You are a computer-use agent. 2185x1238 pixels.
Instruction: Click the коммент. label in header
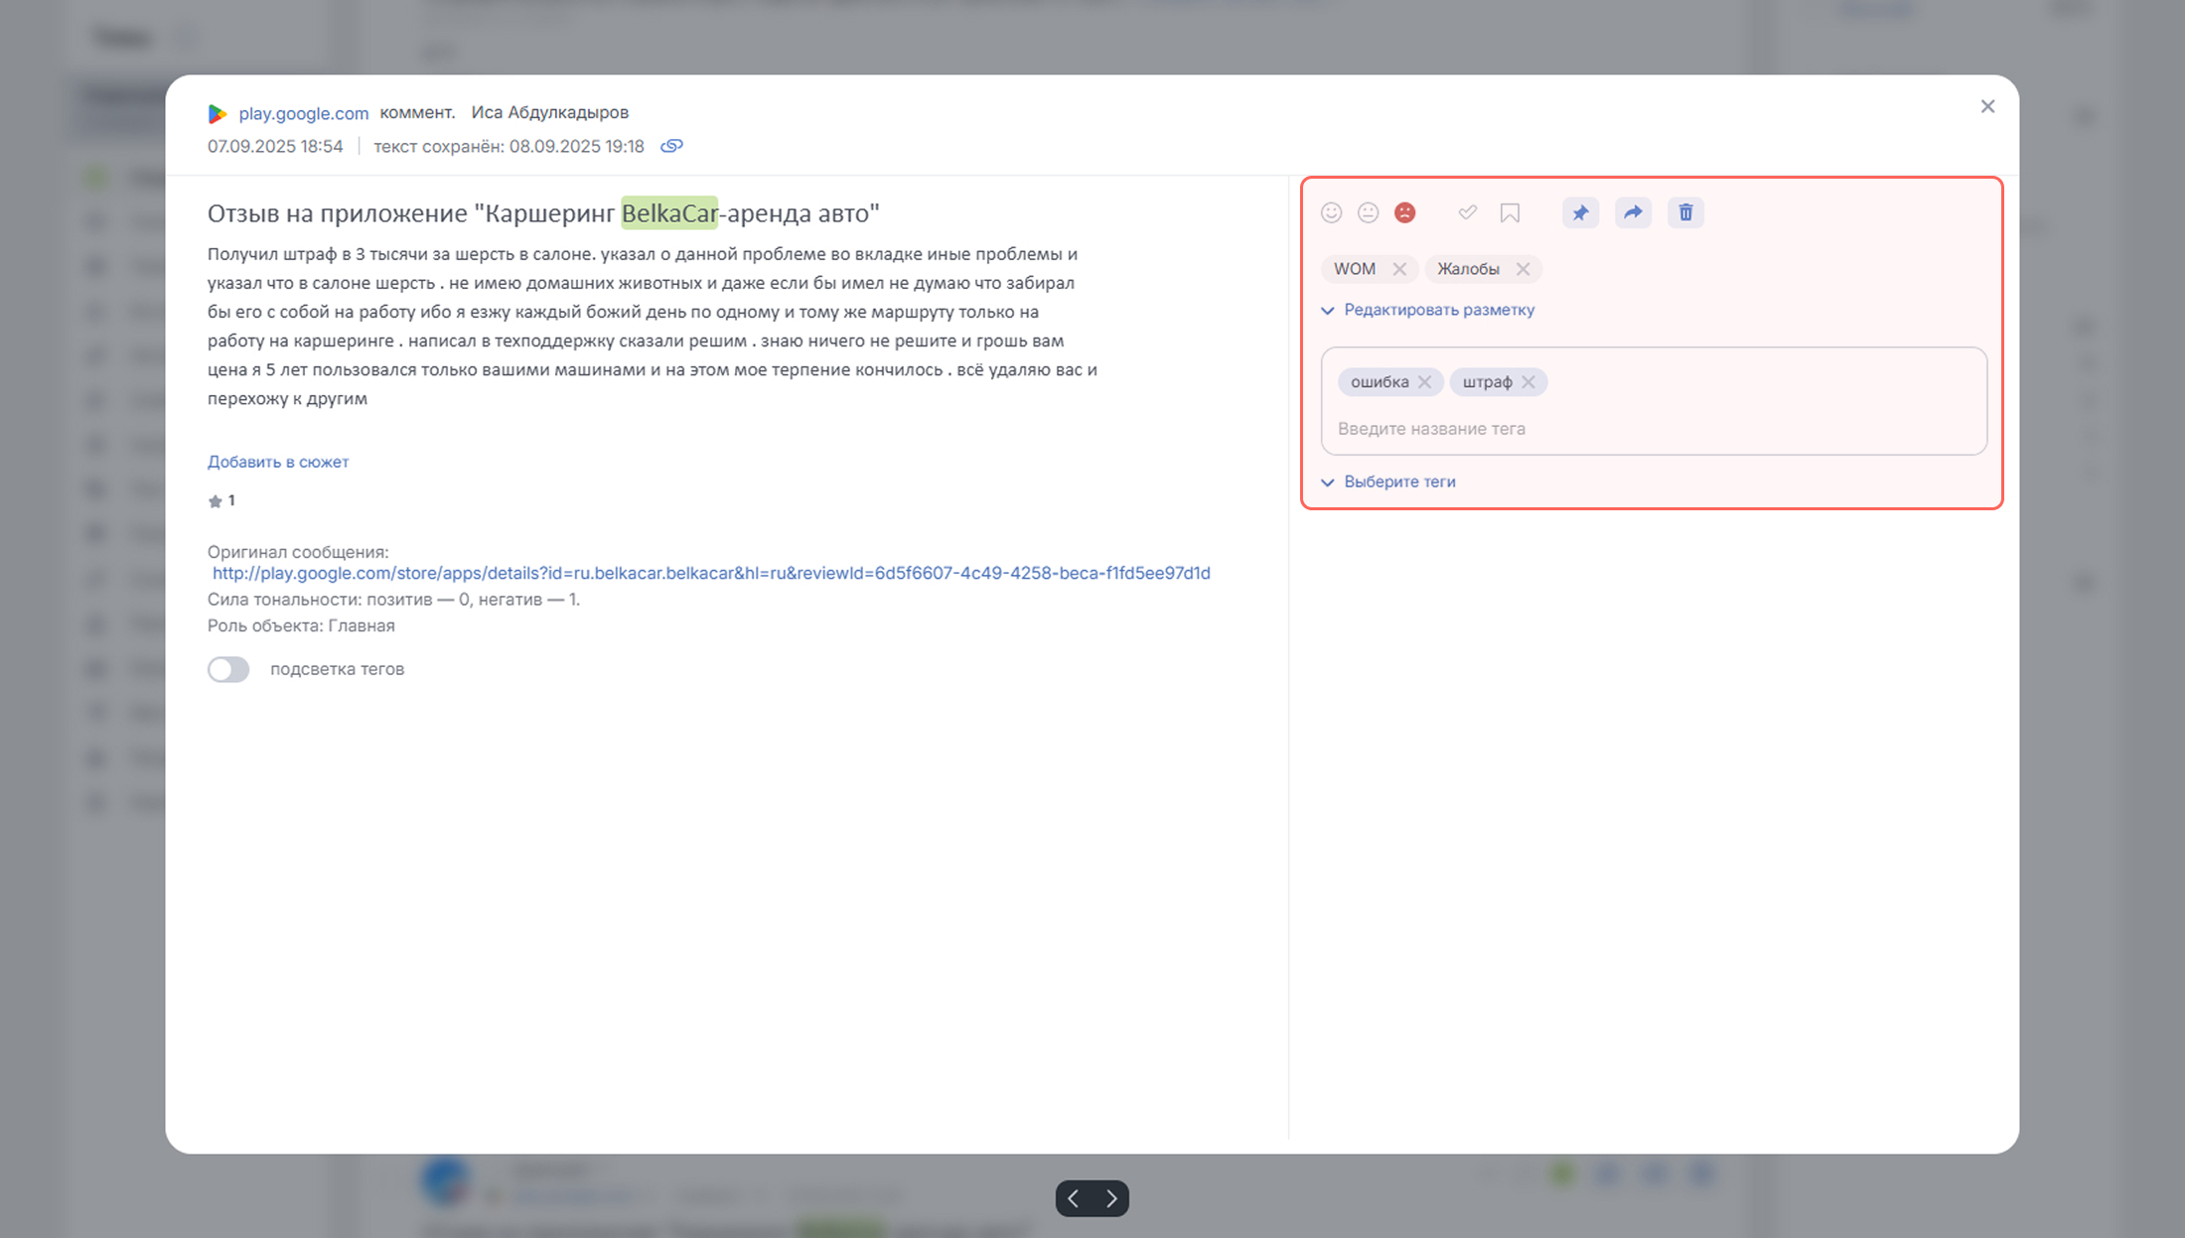[417, 112]
